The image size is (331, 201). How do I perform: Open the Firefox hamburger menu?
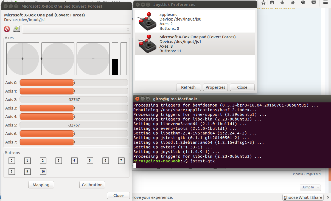[325, 3]
